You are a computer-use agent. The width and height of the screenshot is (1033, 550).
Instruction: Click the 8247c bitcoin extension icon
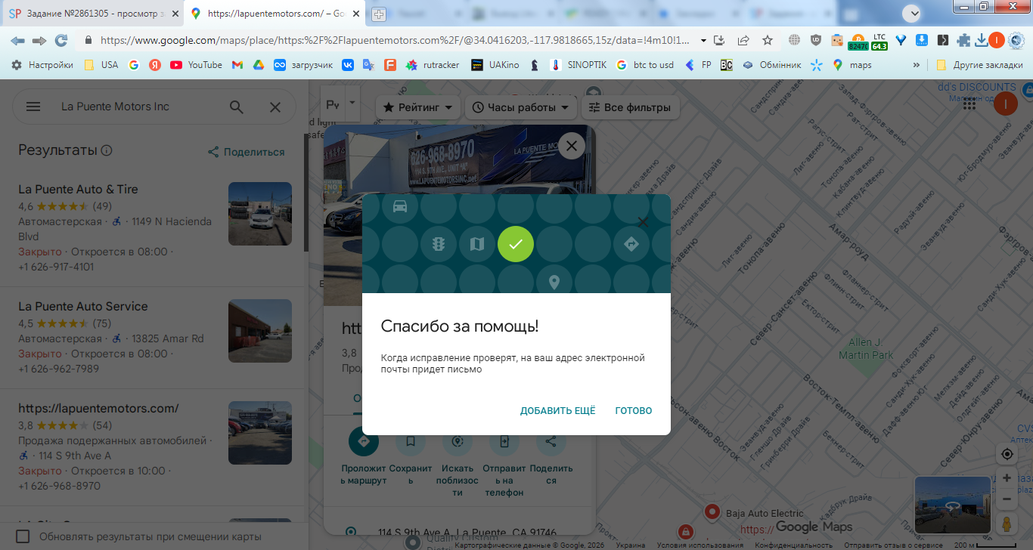pyautogui.click(x=858, y=41)
